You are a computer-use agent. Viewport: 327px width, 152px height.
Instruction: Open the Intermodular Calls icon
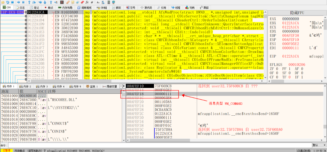tap(103, 2)
